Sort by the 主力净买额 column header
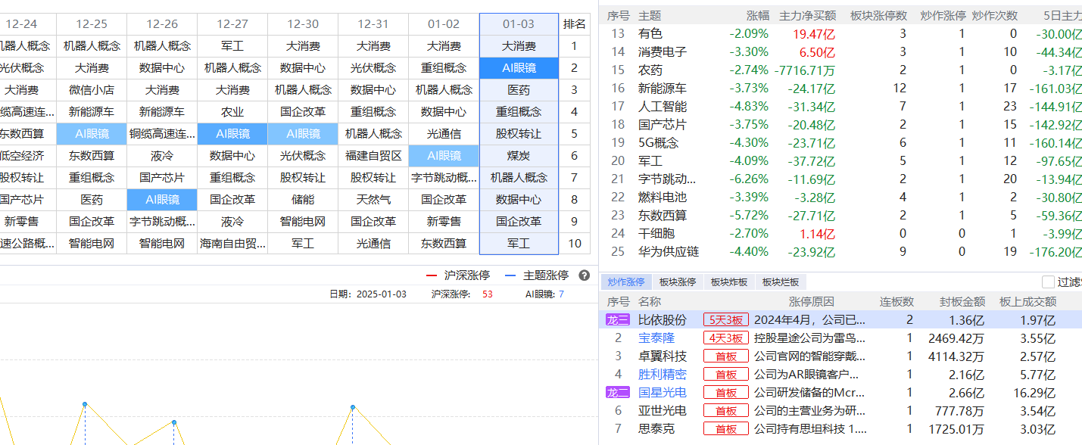This screenshot has height=445, width=1082. (808, 15)
